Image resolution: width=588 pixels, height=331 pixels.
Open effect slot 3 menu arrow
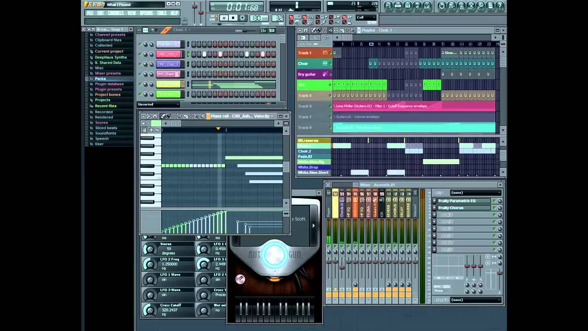coord(435,214)
